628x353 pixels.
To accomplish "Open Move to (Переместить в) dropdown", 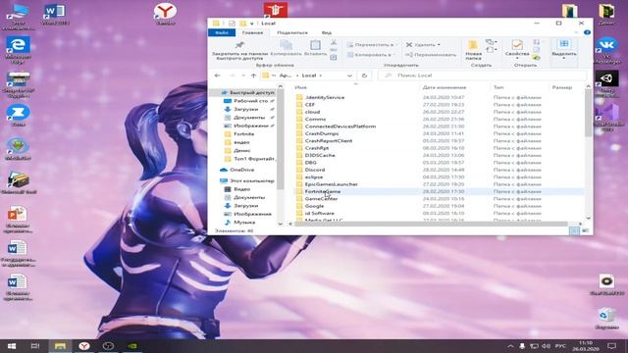I will 372,45.
